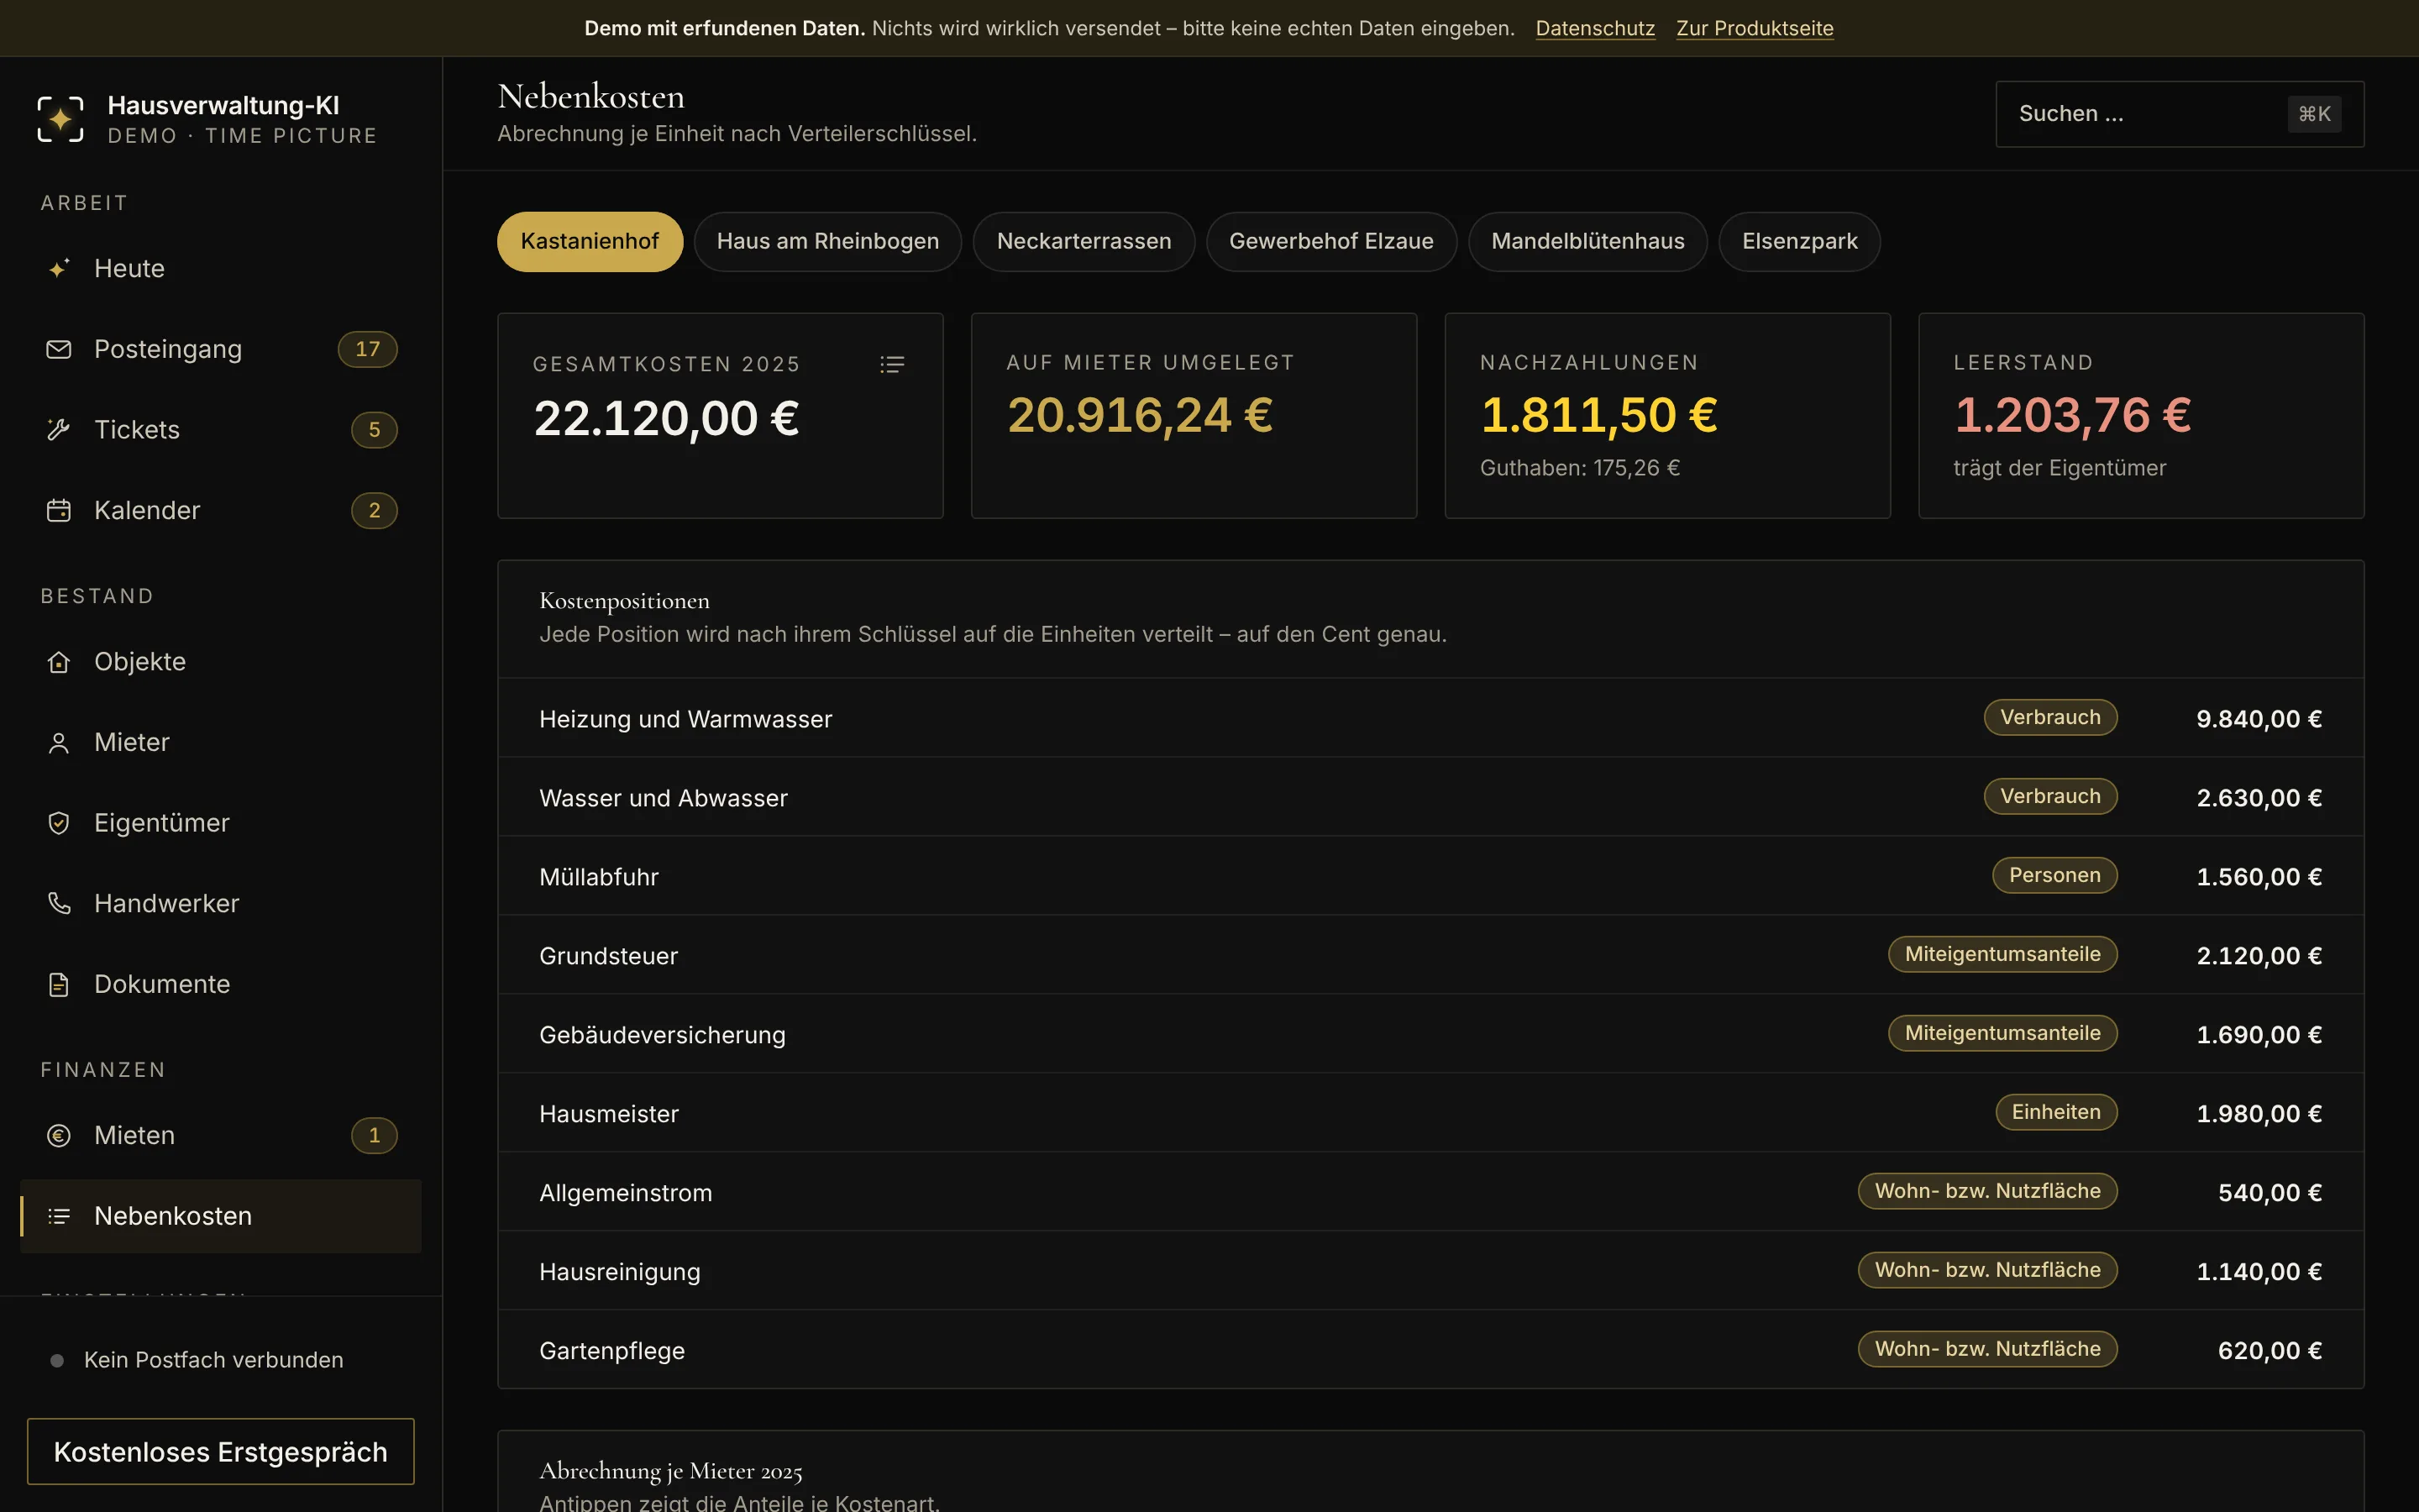Click the Mieten badge showing 1
The height and width of the screenshot is (1512, 2419).
coord(374,1135)
